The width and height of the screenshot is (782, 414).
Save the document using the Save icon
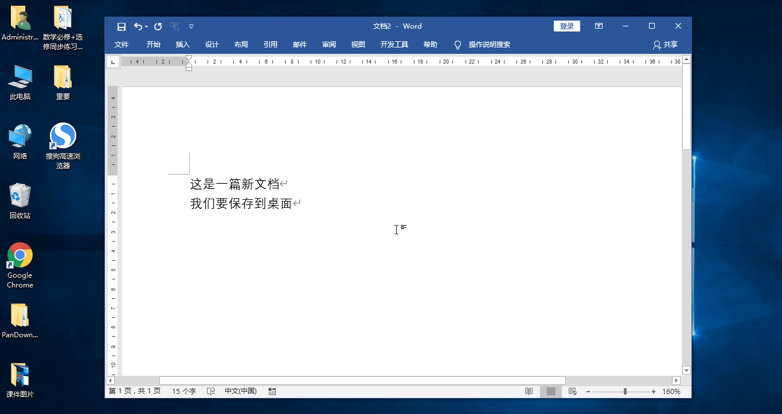121,26
